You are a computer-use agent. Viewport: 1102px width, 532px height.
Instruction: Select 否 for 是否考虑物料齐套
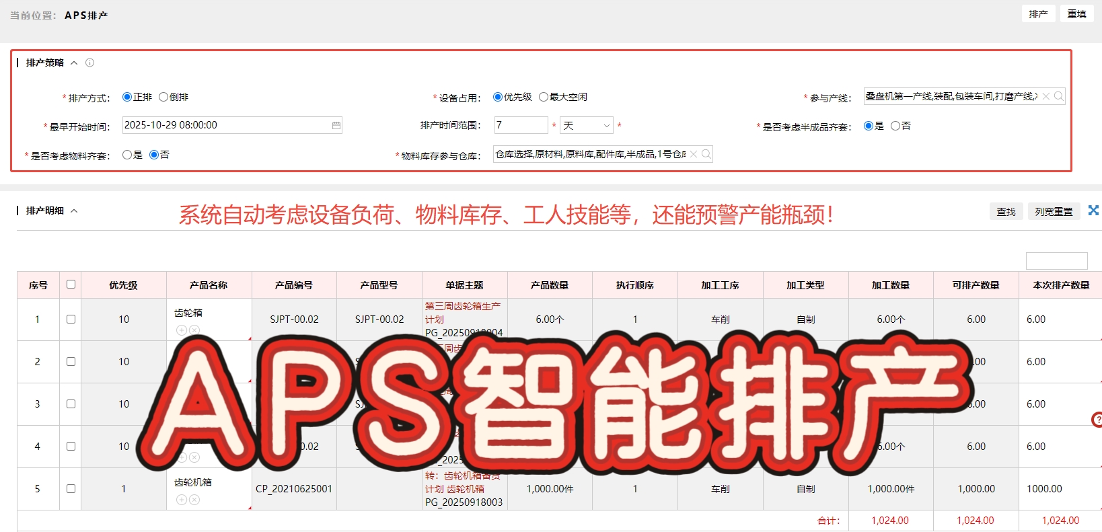pos(154,155)
